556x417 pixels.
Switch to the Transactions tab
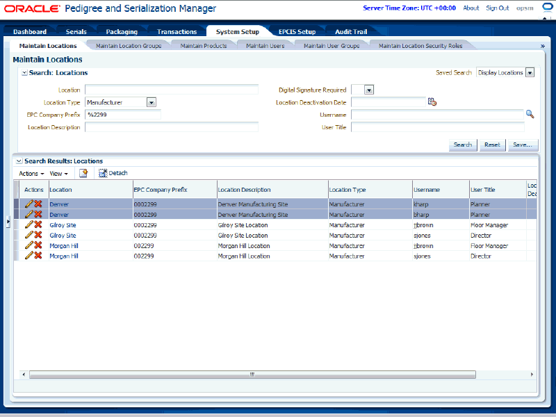point(177,31)
